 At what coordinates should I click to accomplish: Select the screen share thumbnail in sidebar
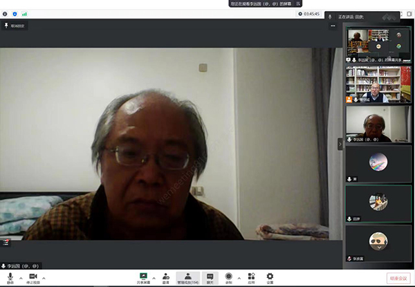tap(378, 45)
